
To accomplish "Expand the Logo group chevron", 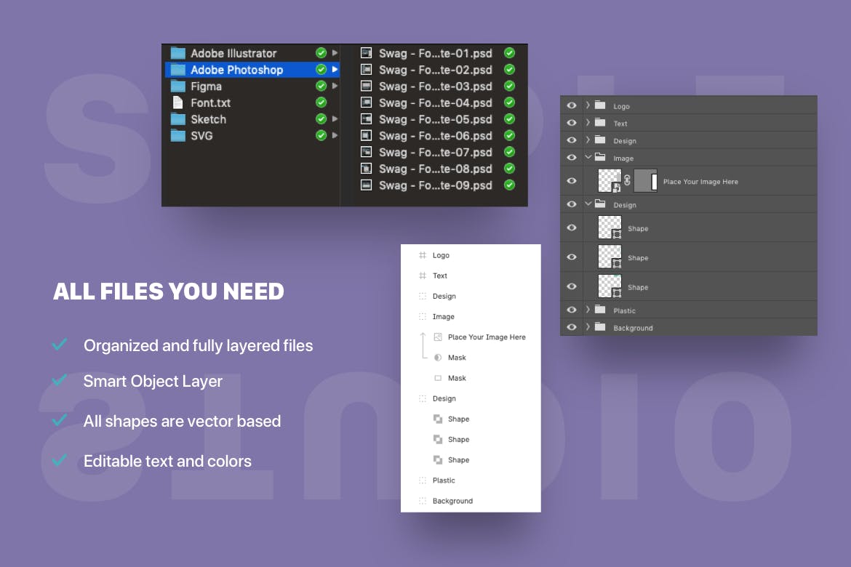I will pos(588,105).
